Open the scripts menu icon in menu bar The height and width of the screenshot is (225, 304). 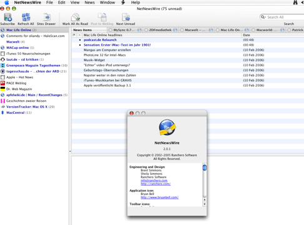[x=123, y=2]
